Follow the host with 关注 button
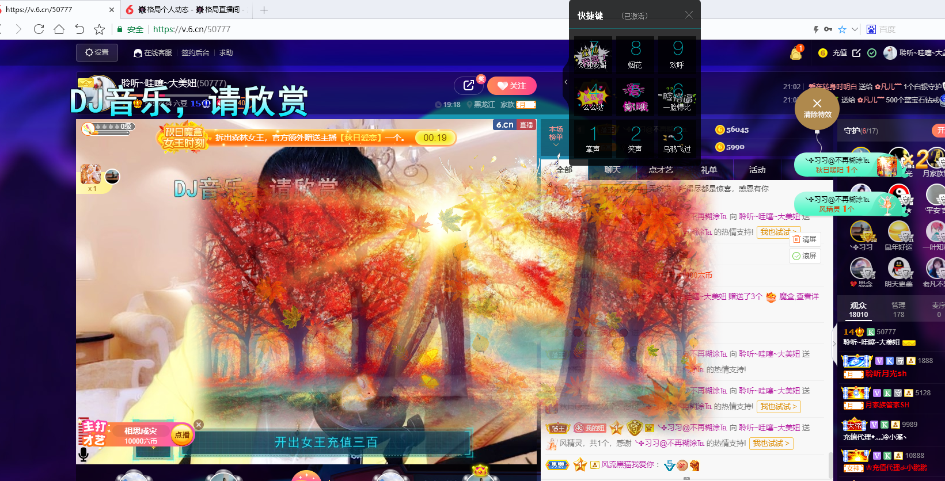Screen dimensions: 945x481 coord(511,86)
